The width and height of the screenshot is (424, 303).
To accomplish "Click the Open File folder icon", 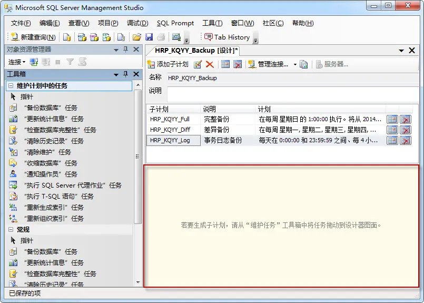I will (x=137, y=37).
